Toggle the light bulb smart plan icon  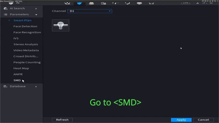tap(61, 25)
